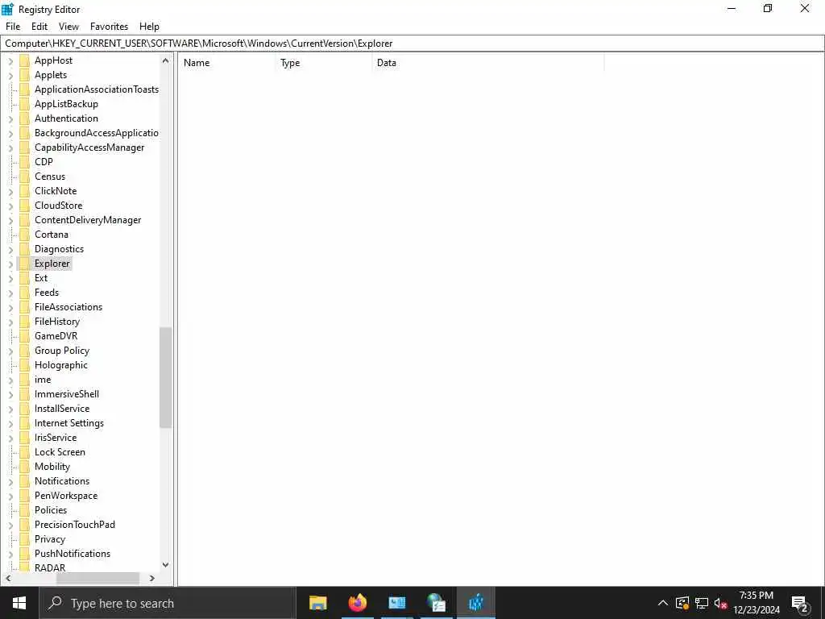
Task: Select the AppHost folder icon
Action: 24,60
